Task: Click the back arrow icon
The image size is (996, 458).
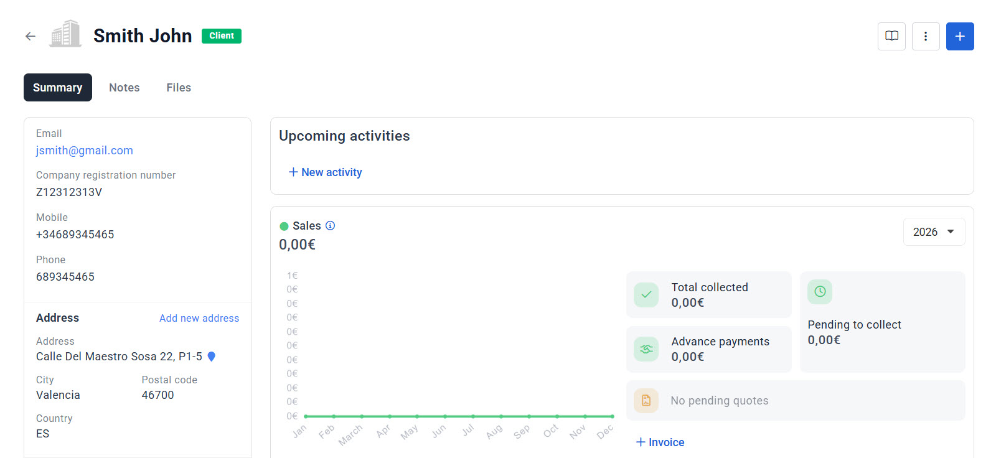Action: click(30, 36)
